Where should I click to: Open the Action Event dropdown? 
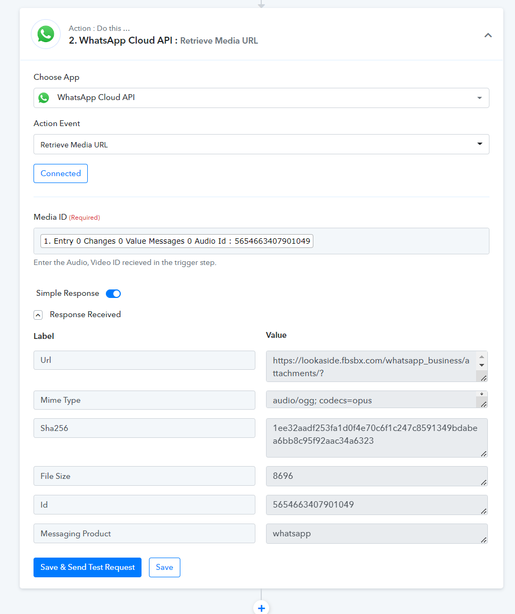pos(261,144)
